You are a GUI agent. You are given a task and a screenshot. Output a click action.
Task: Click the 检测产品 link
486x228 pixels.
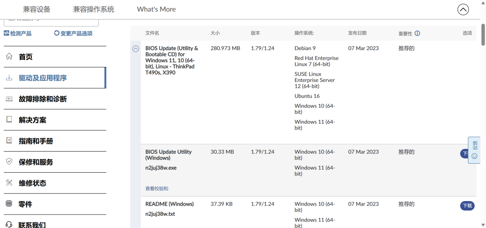coord(21,33)
